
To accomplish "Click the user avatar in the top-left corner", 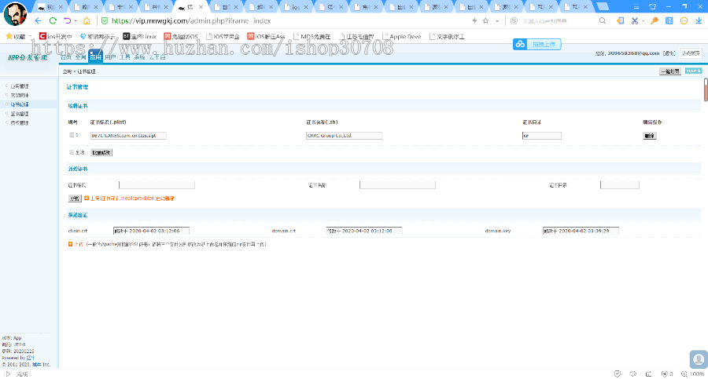I will click(x=16, y=14).
